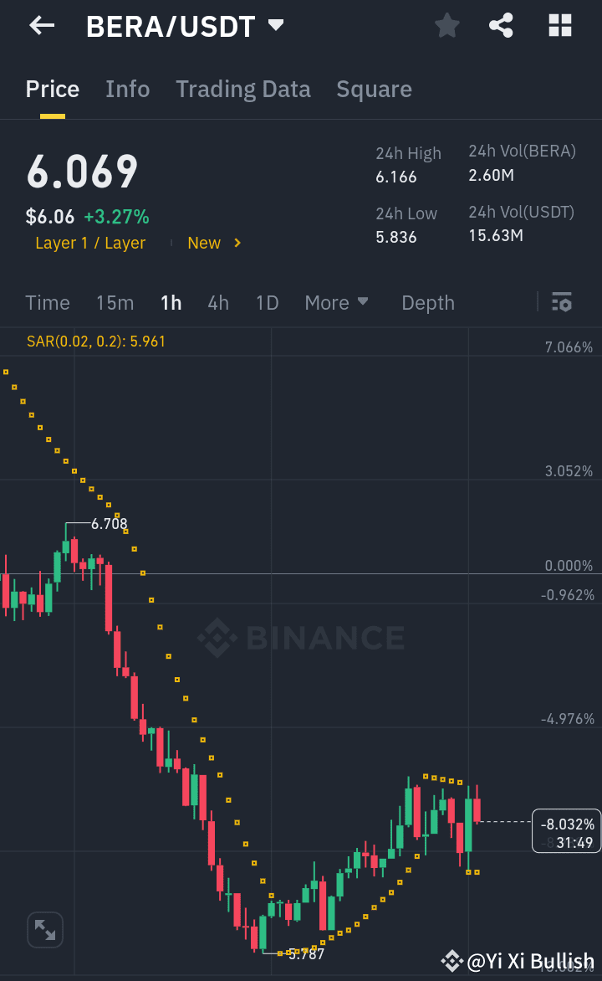Enable the 4h candlestick interval
The height and width of the screenshot is (981, 602).
click(218, 302)
